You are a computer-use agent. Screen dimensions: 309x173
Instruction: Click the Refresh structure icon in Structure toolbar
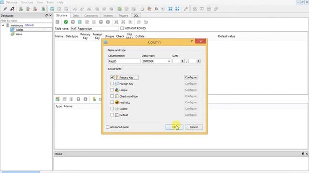tap(57, 22)
